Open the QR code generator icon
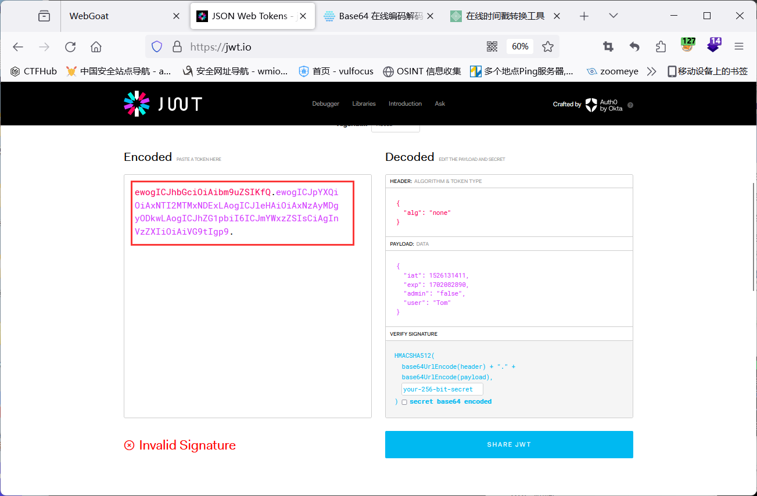 click(x=492, y=47)
